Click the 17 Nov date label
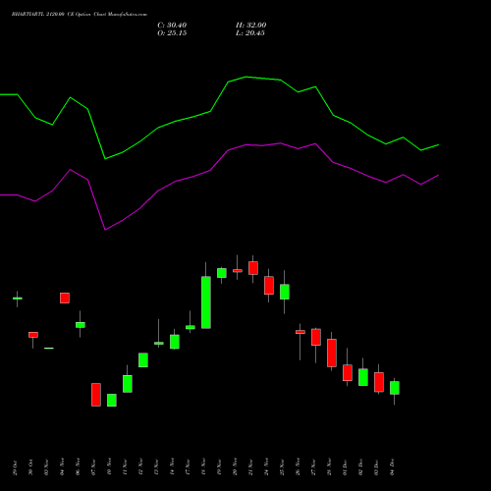 (x=188, y=467)
